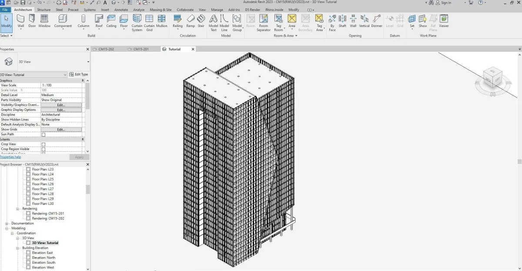Select the Floor tool
The image size is (522, 271).
[124, 21]
